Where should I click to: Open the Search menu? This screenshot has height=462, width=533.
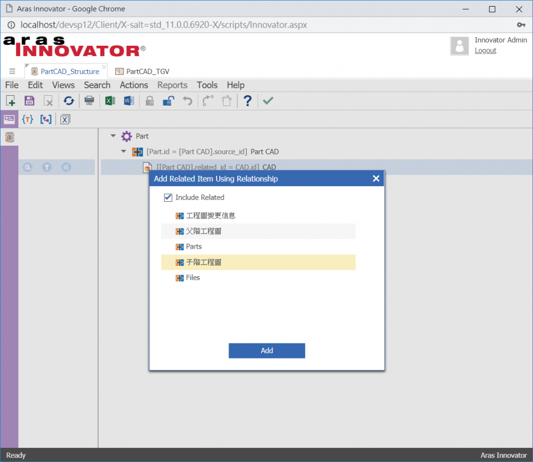(97, 85)
